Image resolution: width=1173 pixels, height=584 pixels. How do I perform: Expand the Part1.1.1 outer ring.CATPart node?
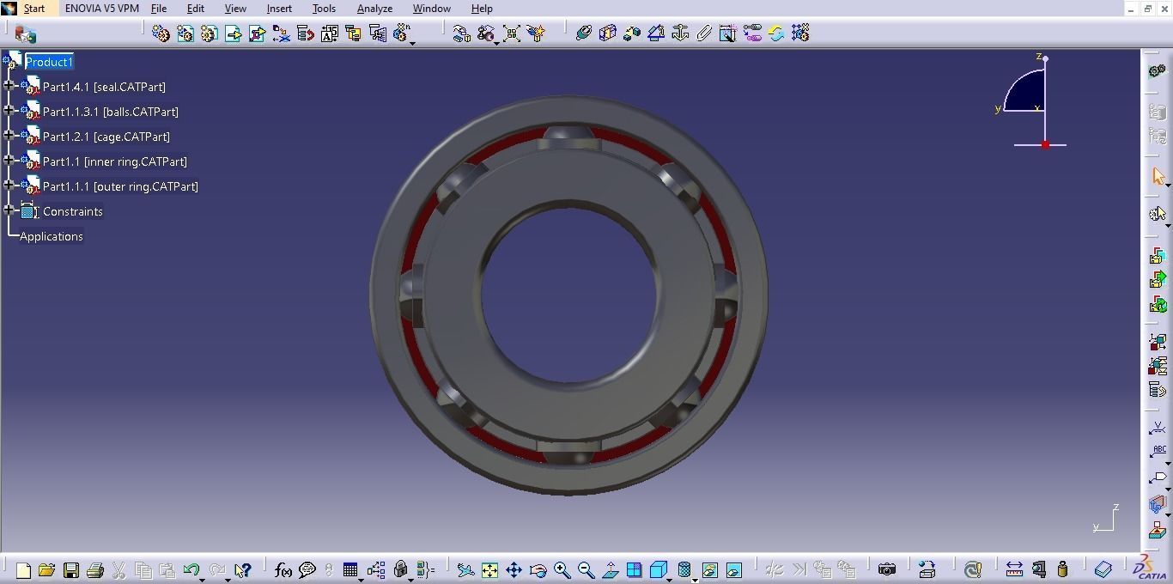9,185
